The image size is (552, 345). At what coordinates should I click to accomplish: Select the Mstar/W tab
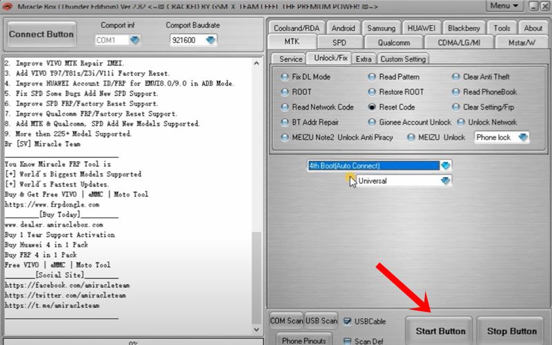(x=522, y=43)
